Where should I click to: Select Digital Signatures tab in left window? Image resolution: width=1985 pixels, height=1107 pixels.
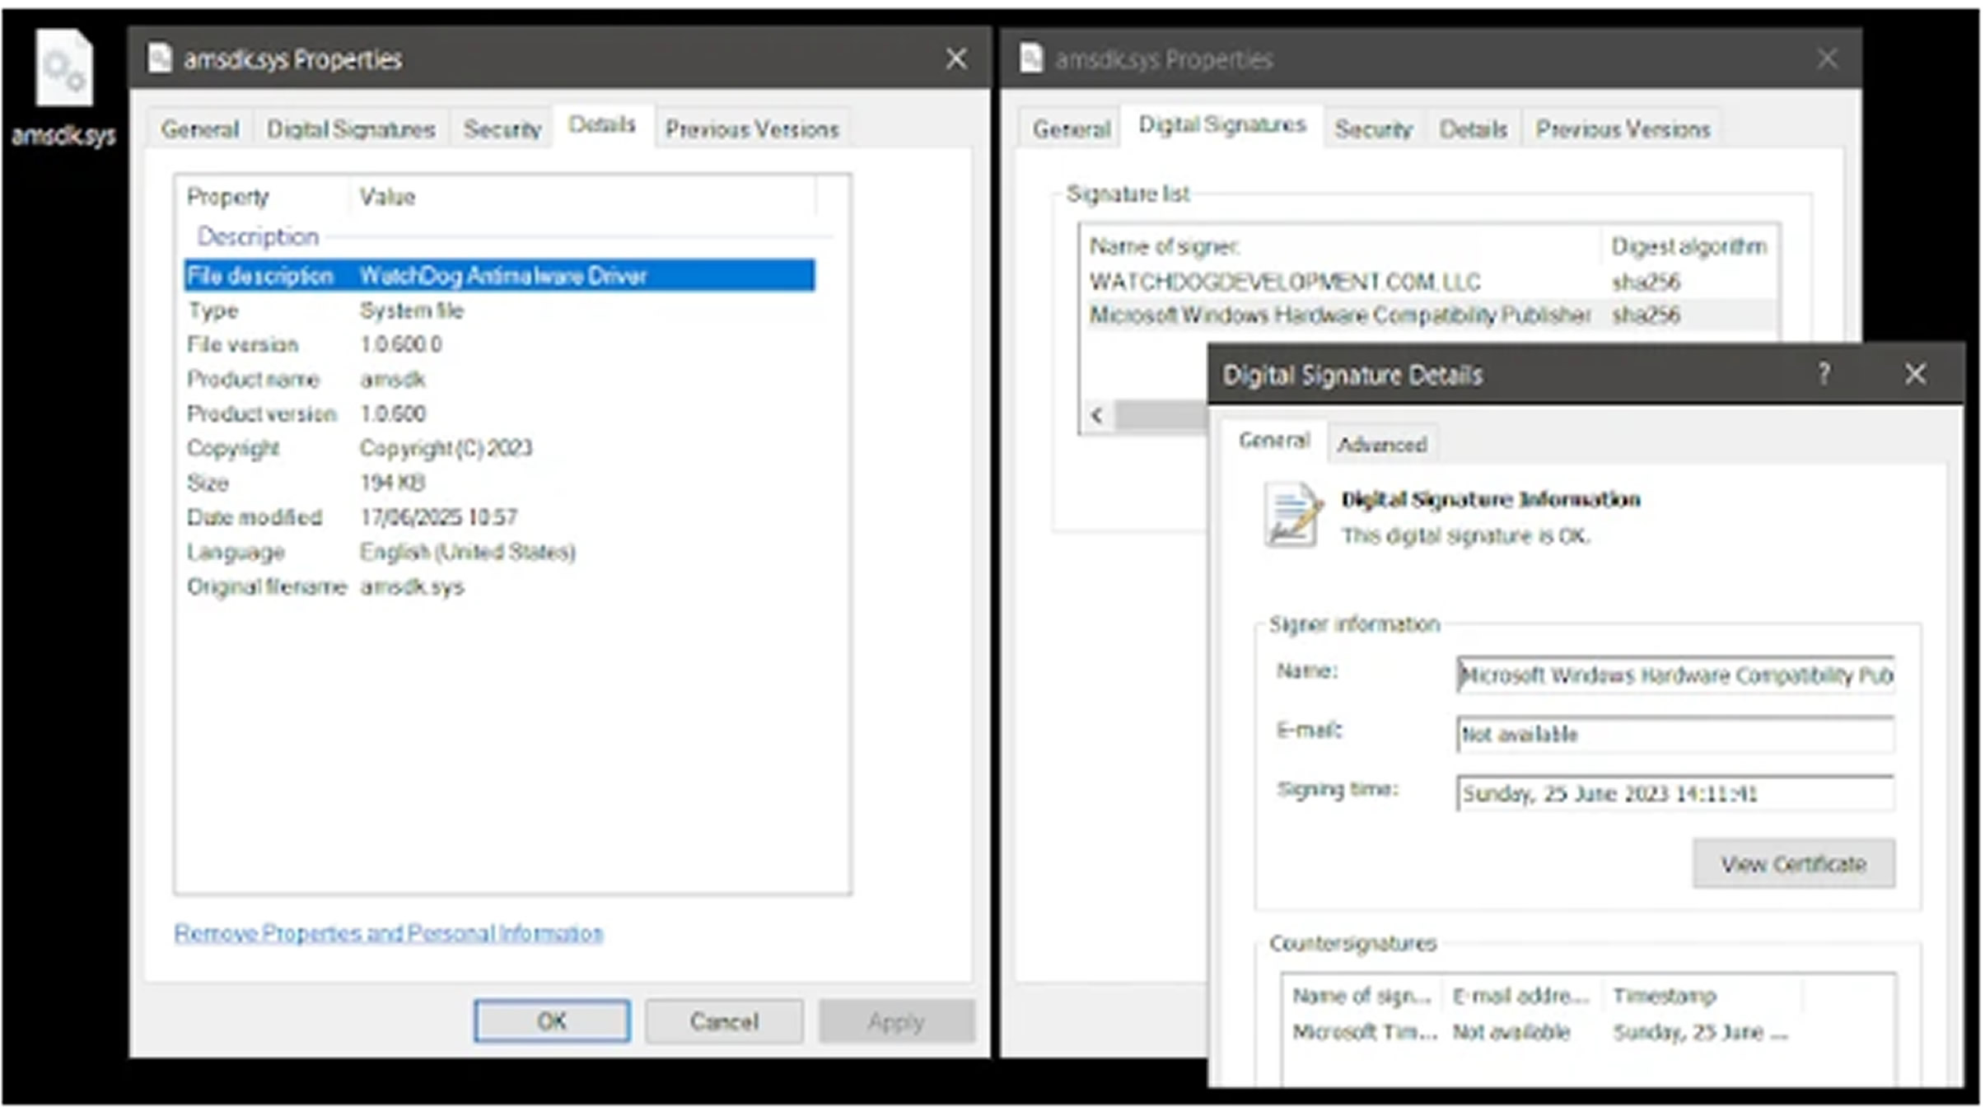(x=351, y=129)
